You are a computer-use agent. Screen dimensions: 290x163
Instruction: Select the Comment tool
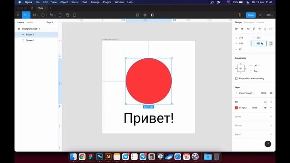[x=74, y=15]
